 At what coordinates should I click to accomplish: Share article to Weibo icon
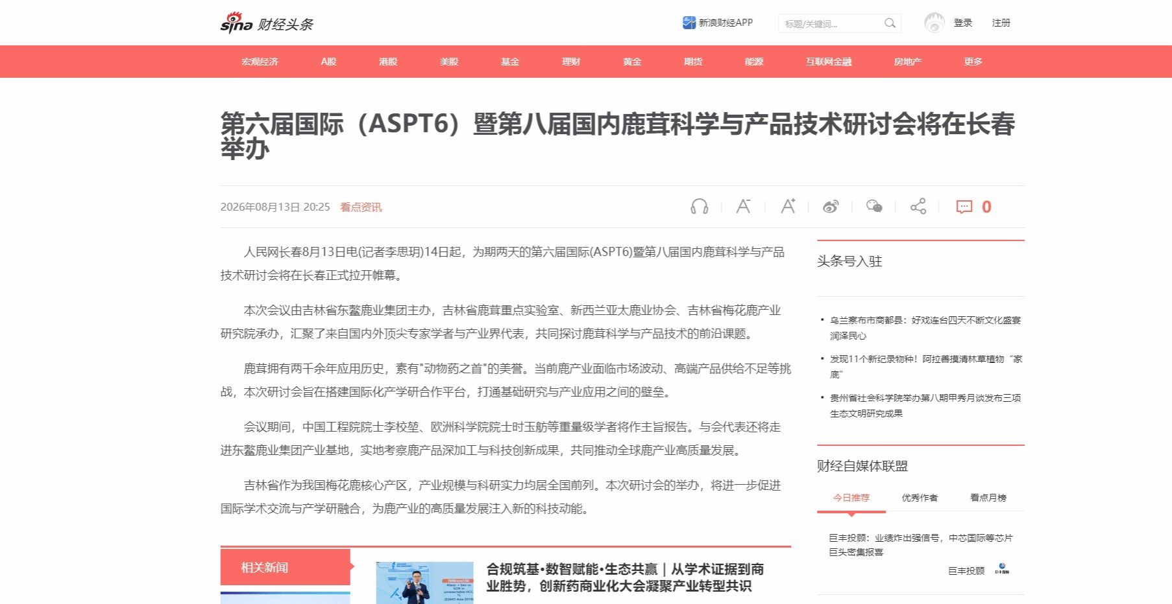831,207
